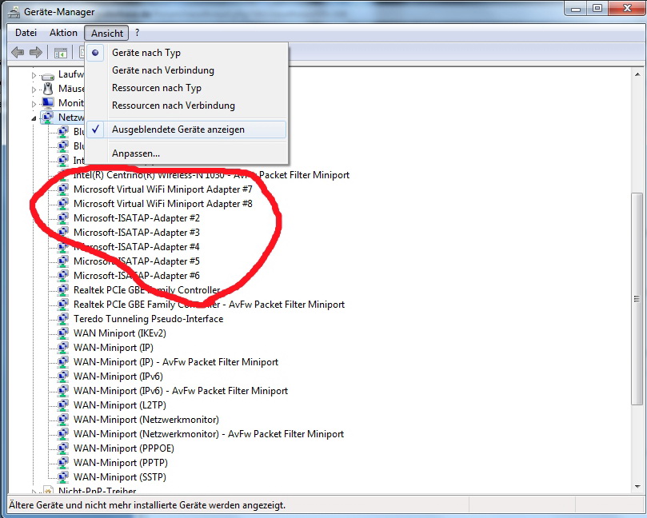647x518 pixels.
Task: Select WAN-Miniport (IP) - AvFw Packet Filter Miniport
Action: (x=176, y=362)
